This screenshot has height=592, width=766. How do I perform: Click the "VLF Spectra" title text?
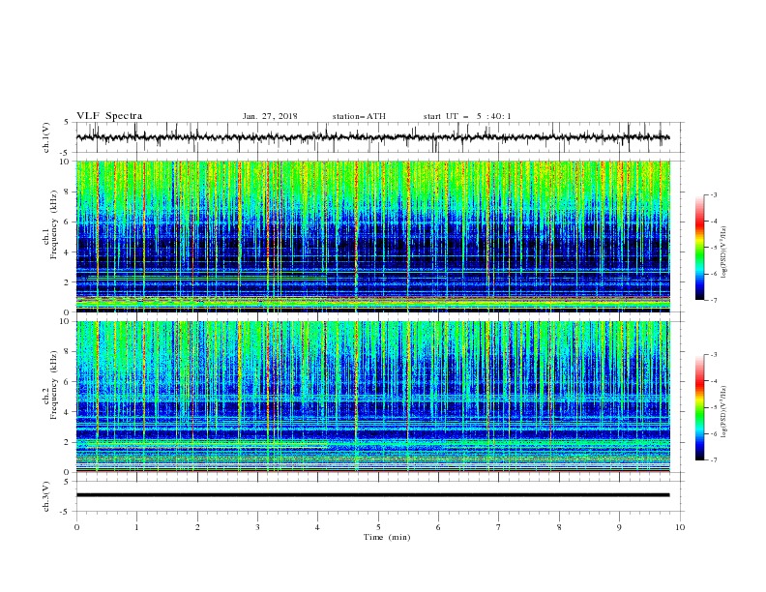pyautogui.click(x=109, y=116)
